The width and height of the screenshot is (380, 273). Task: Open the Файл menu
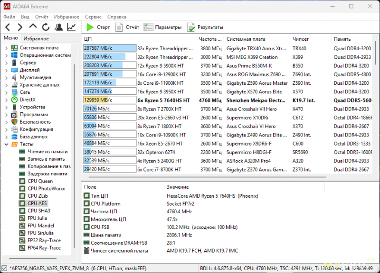click(x=9, y=17)
